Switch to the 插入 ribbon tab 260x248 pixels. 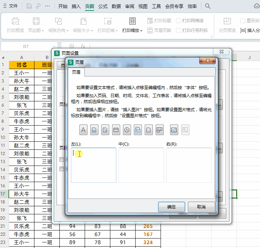(x=76, y=6)
